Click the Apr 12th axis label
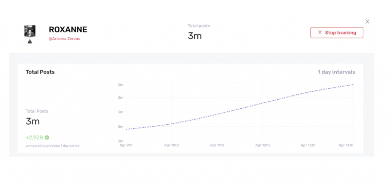This screenshot has width=390, height=184. 262,145
